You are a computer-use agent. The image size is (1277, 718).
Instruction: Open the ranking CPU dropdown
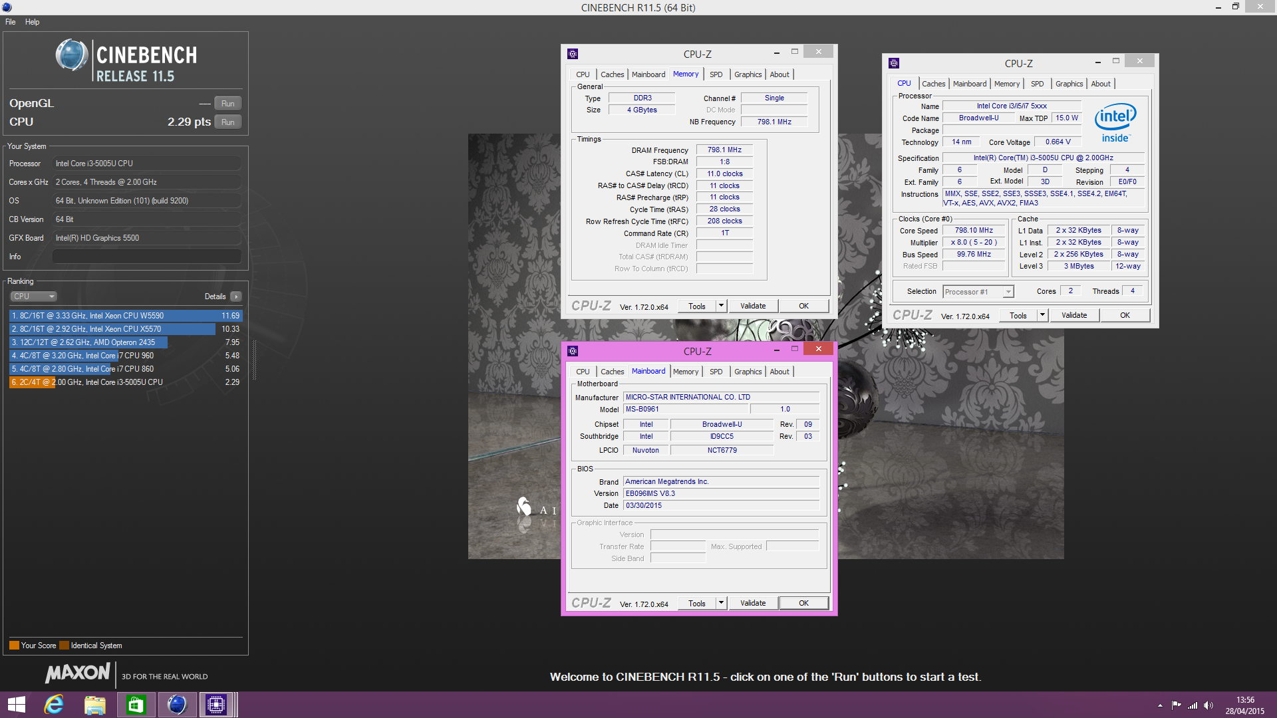tap(33, 297)
